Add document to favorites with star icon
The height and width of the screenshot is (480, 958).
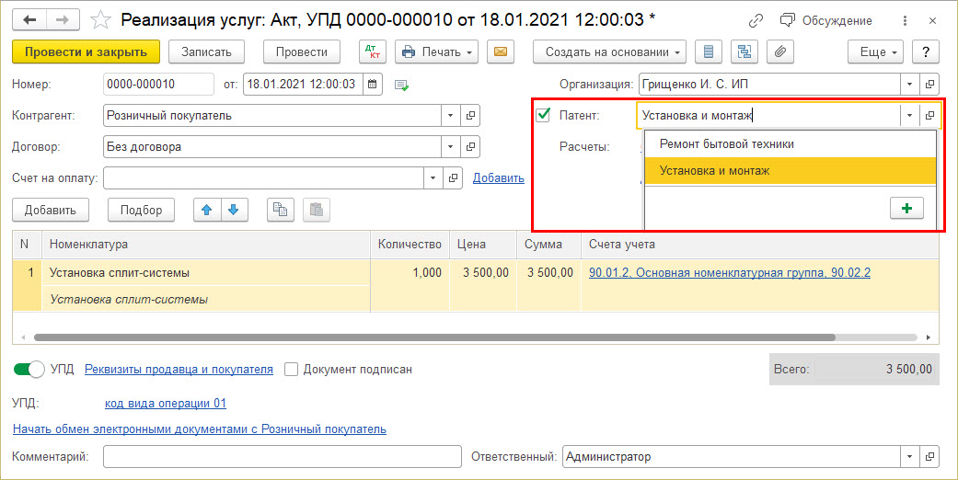click(x=100, y=20)
